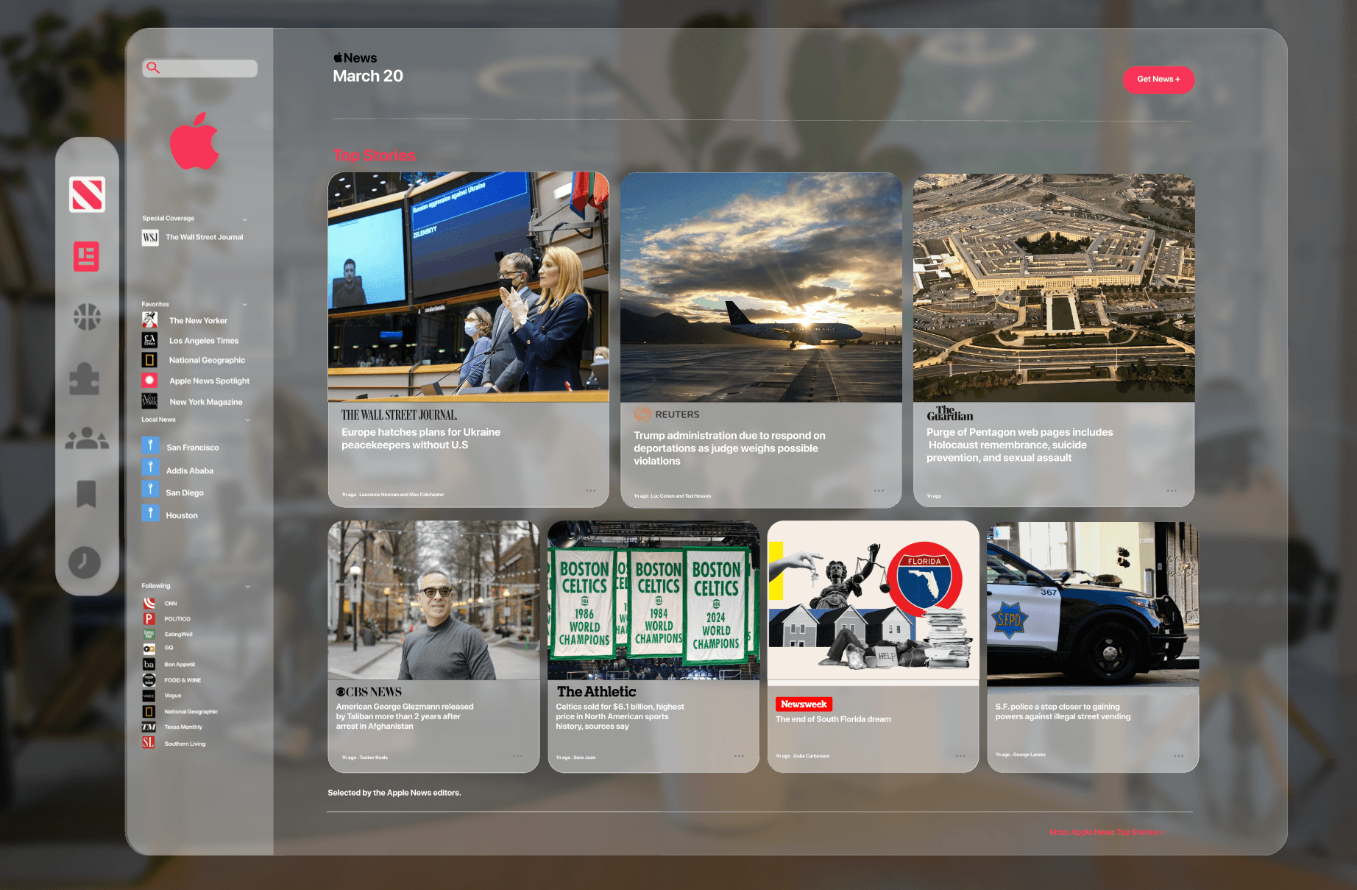This screenshot has height=890, width=1357.
Task: Click the large red Apple logo
Action: (194, 141)
